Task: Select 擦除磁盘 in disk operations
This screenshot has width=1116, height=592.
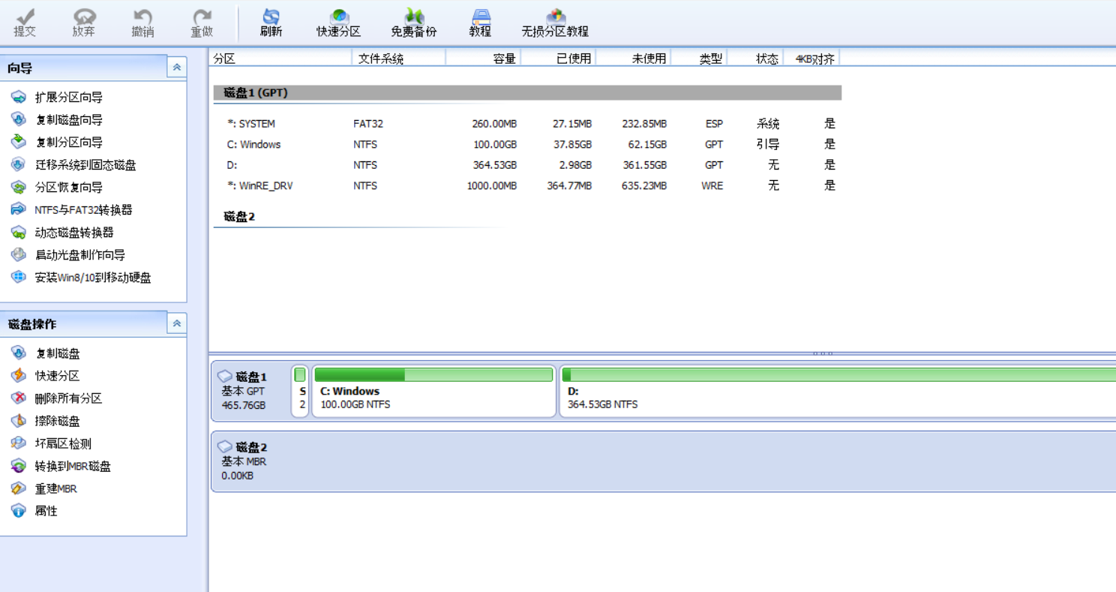Action: coord(57,421)
